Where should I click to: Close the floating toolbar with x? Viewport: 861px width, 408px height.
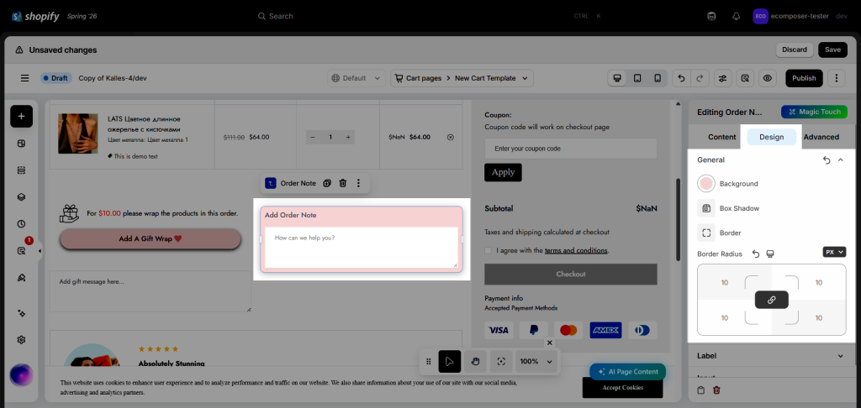click(550, 343)
